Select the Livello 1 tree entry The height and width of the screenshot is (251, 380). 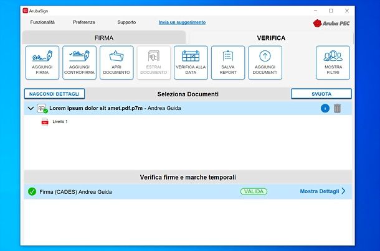60,122
